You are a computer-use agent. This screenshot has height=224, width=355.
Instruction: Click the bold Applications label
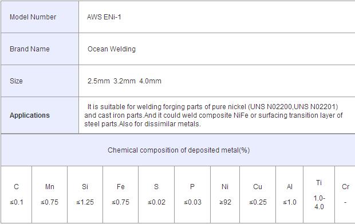29,115
